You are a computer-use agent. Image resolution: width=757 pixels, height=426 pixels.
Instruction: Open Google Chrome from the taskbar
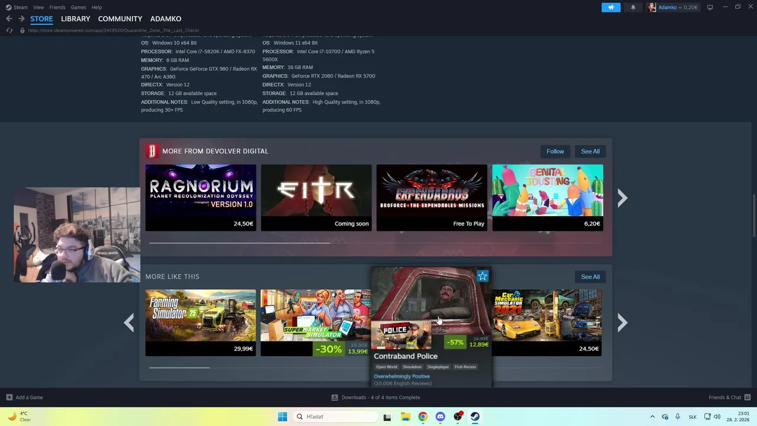pos(422,417)
